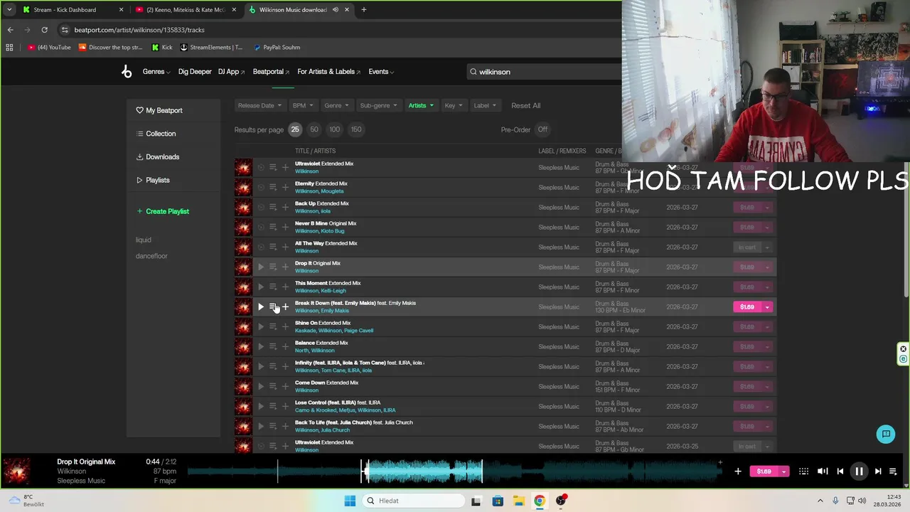Go back in browser history

coord(10,30)
